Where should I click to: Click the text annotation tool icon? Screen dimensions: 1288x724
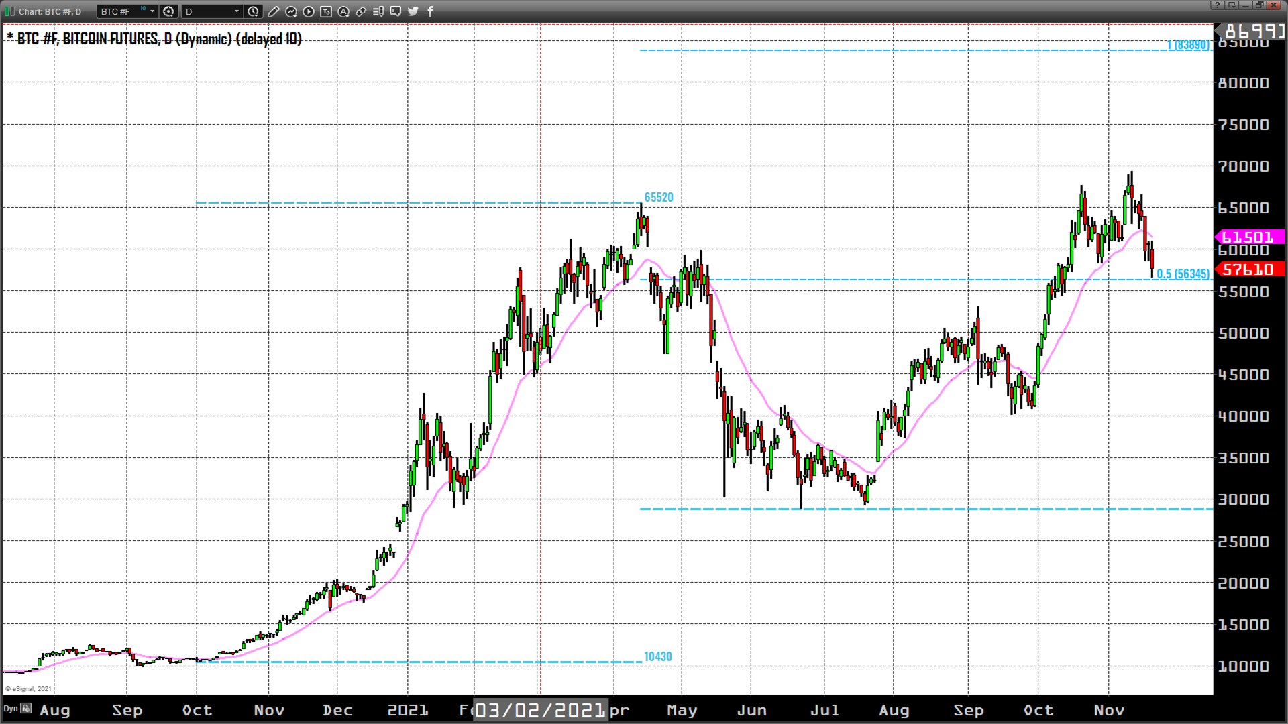[326, 11]
